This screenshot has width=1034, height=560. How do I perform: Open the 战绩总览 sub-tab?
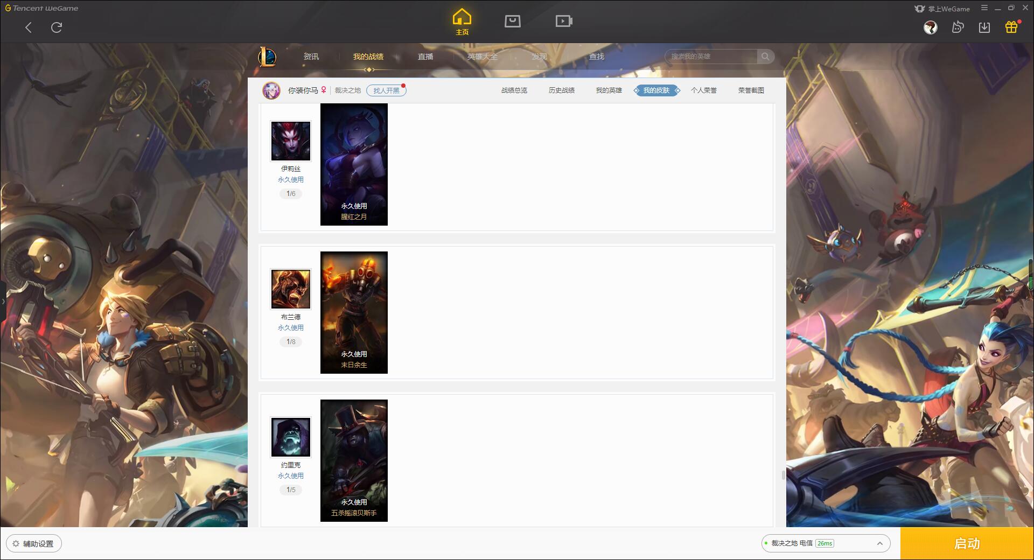tap(514, 90)
